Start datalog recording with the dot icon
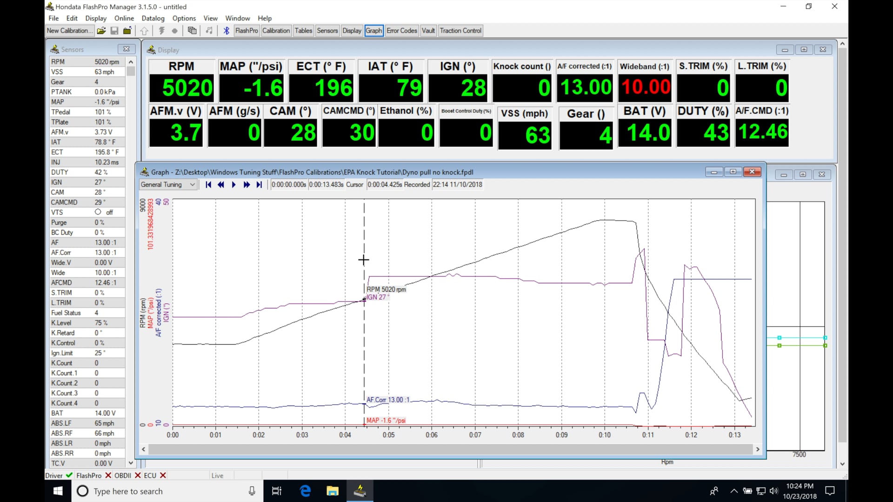 click(x=174, y=31)
